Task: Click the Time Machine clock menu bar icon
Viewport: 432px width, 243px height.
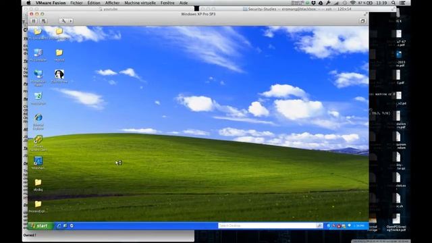Action: pyautogui.click(x=345, y=3)
